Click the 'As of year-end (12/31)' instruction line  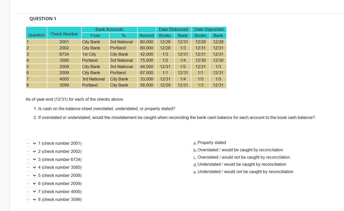75,99
